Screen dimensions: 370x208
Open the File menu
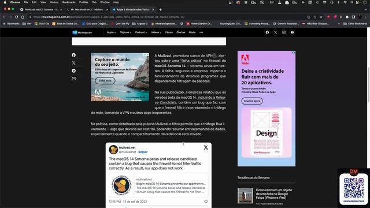coord(26,2)
